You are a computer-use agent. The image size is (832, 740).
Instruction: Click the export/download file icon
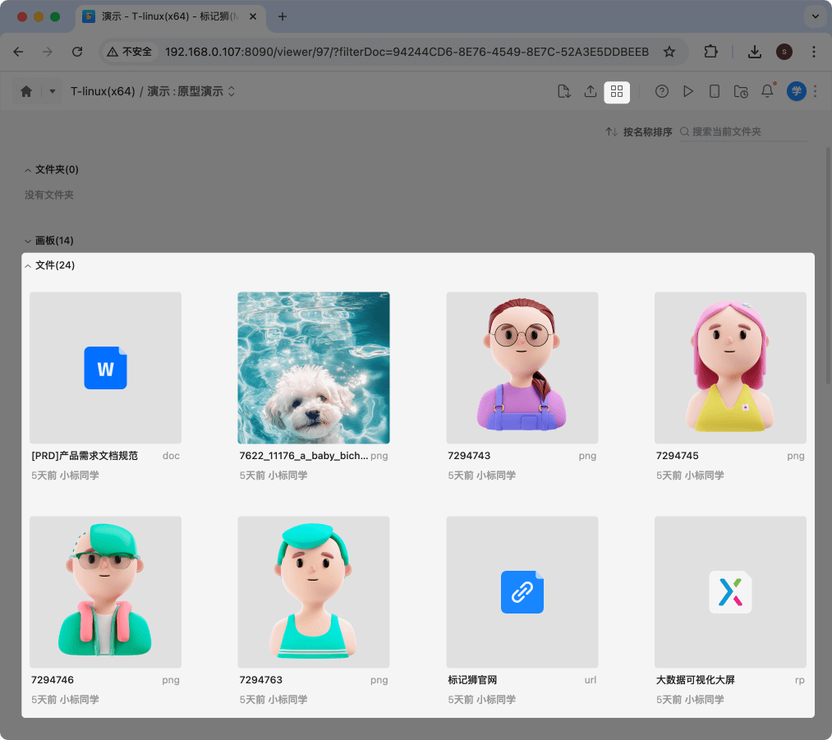tap(564, 91)
